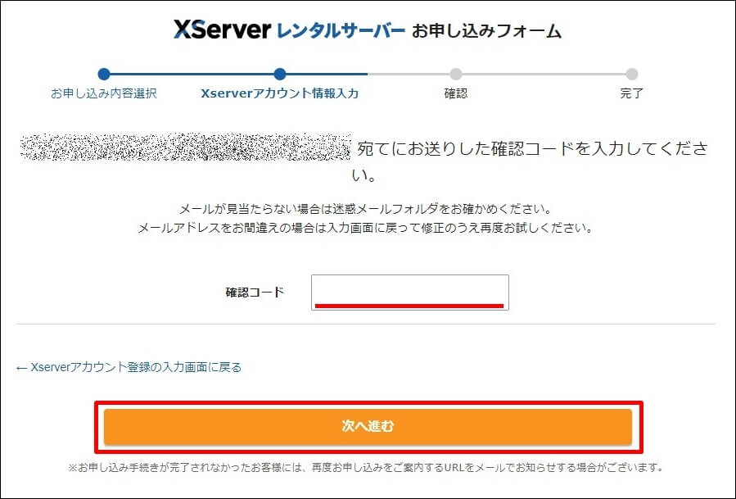736x499 pixels.
Task: Click the gray 確認 progress dot
Action: [x=456, y=74]
